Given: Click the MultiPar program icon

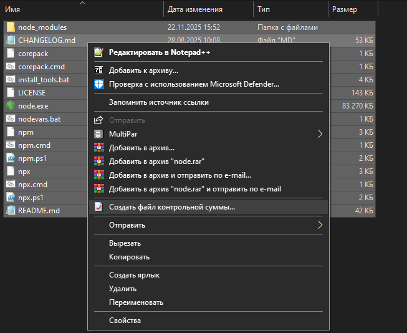Looking at the screenshot, I should click(x=98, y=134).
